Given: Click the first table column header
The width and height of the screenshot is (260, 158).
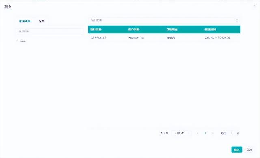Looking at the screenshot, I should click(96, 30).
